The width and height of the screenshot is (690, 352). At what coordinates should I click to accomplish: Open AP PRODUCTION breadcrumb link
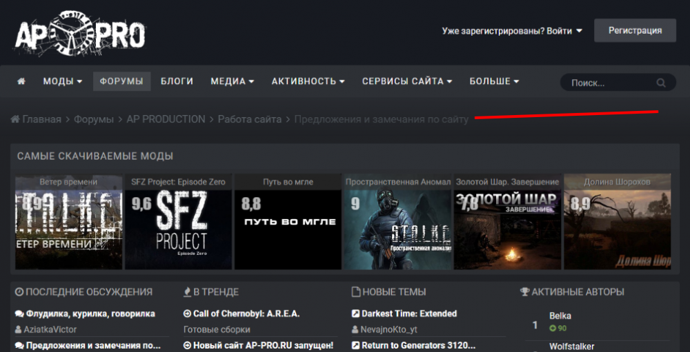click(166, 119)
